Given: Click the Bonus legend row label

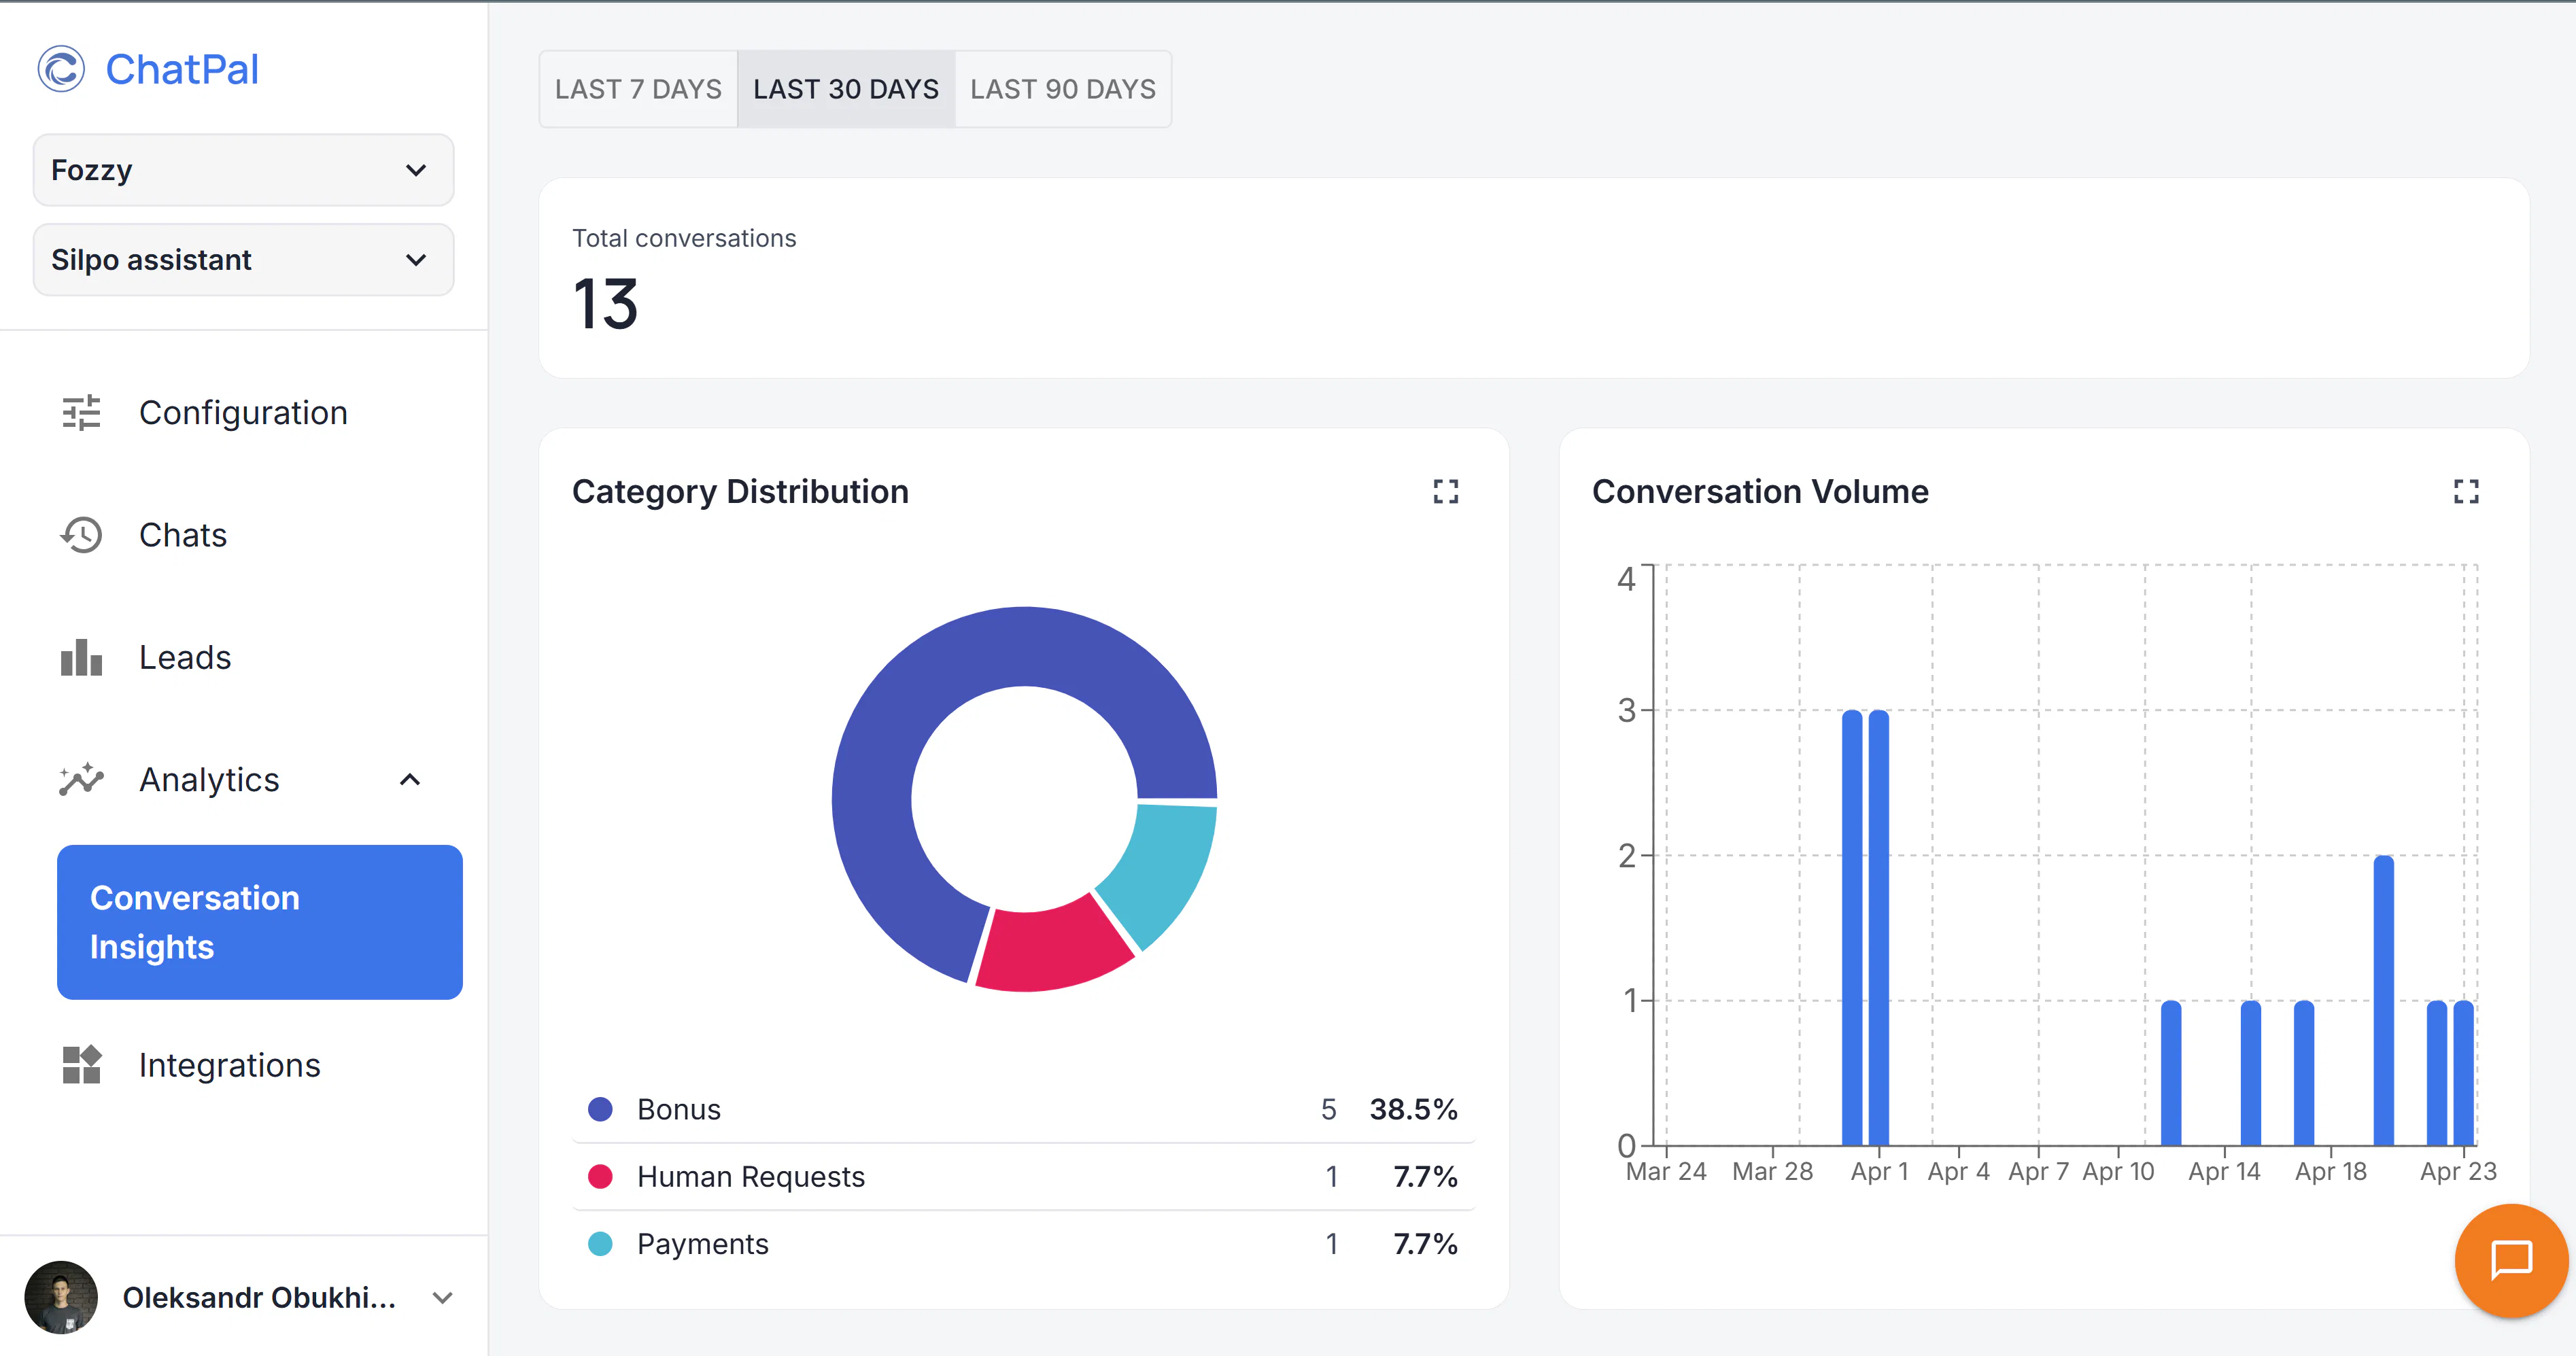Looking at the screenshot, I should (x=678, y=1109).
